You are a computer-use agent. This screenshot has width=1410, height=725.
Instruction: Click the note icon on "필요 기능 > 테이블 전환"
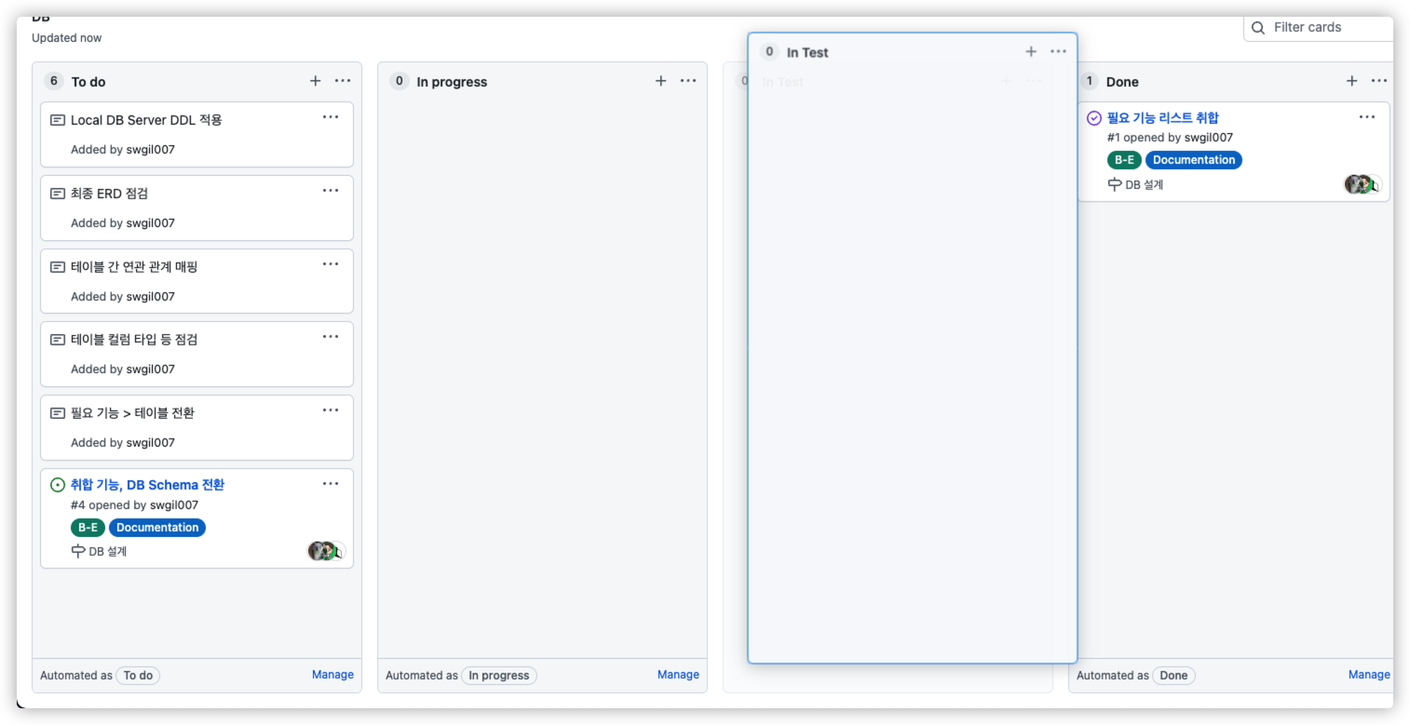(x=58, y=413)
